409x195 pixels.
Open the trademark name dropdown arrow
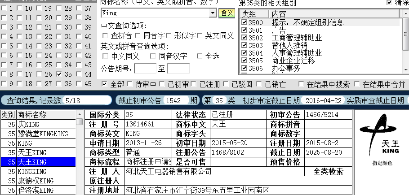[213, 13]
